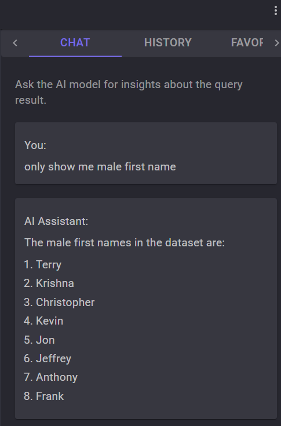
Task: Click list item 3, Christopher
Action: 59,302
